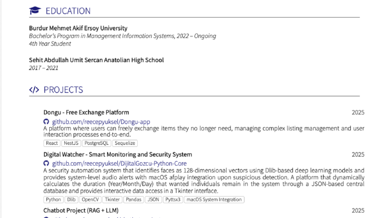Open github.com/reecepyuksel/Dongu-app link

click(101, 122)
